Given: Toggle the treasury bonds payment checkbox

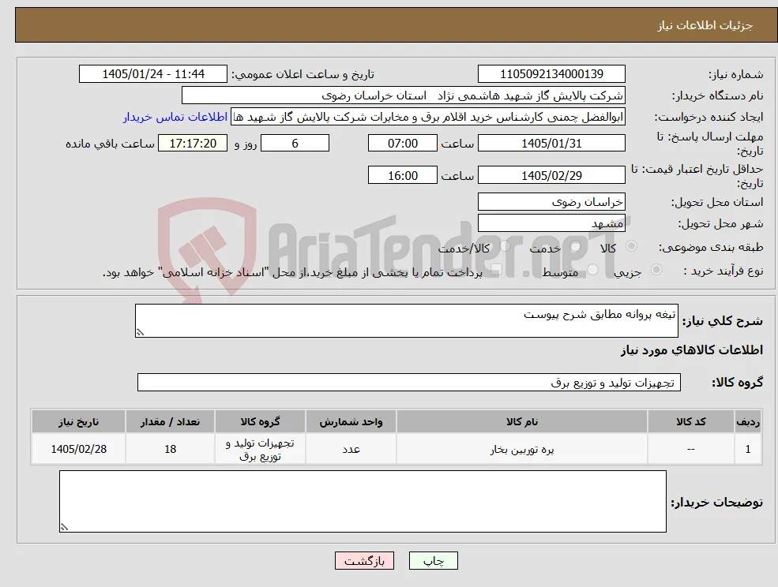Looking at the screenshot, I should pos(496,270).
